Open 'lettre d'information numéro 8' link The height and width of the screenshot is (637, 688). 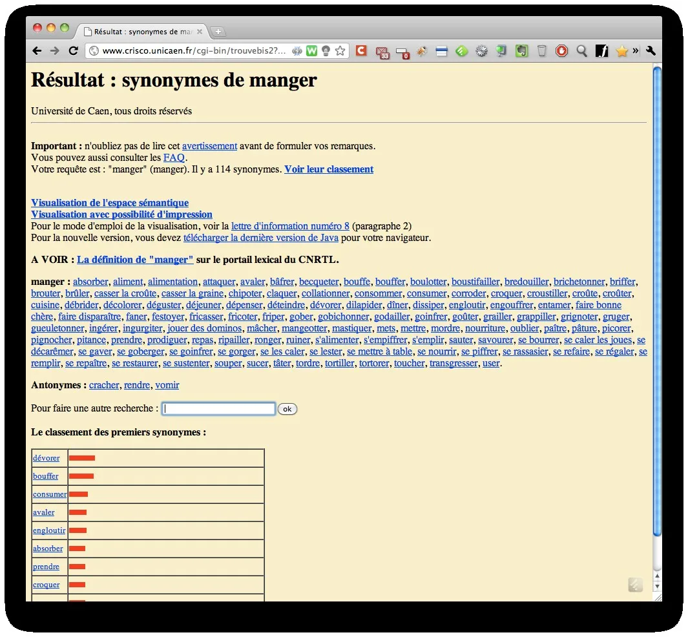pyautogui.click(x=290, y=226)
